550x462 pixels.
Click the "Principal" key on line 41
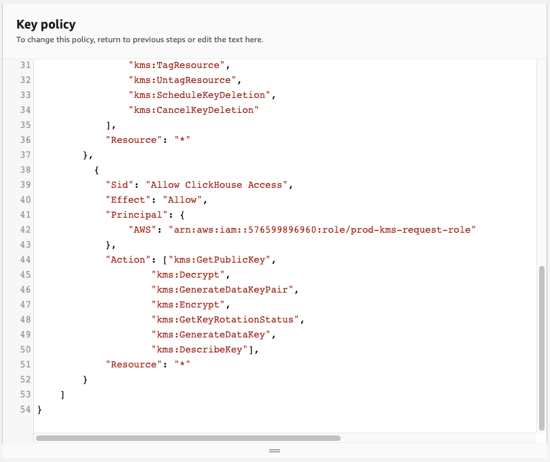click(131, 215)
